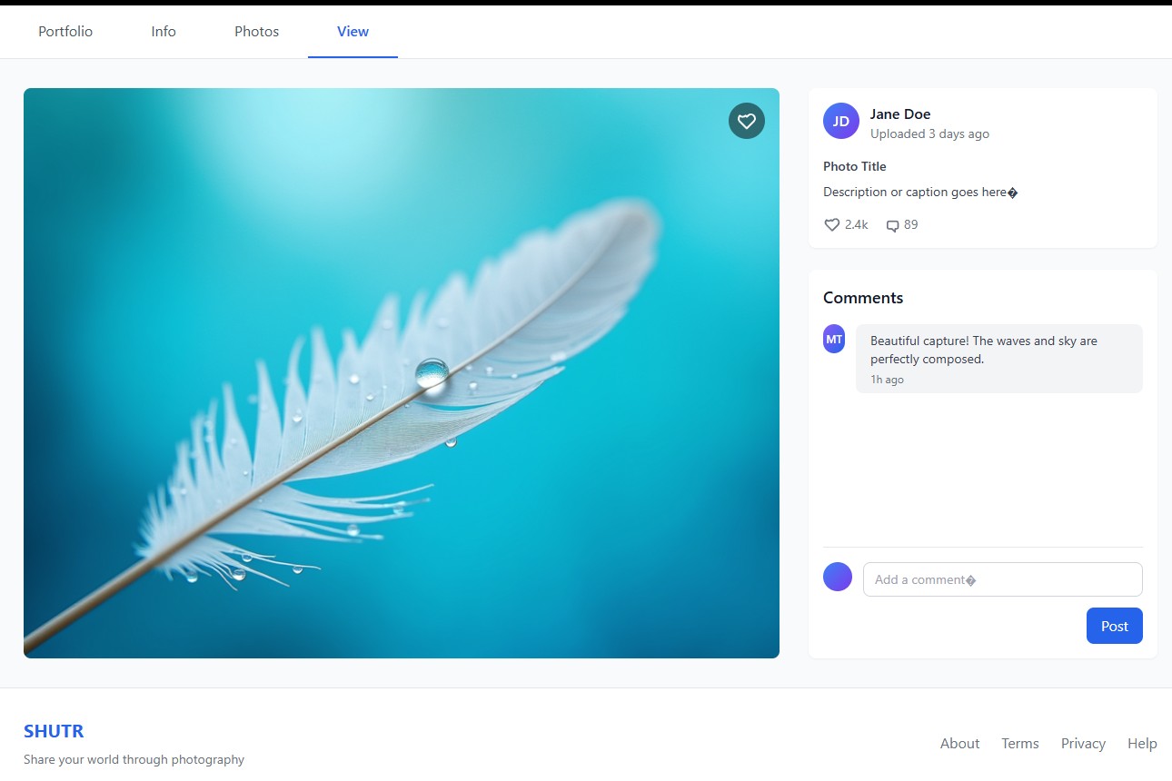Open the About footer link
Image resolution: width=1172 pixels, height=781 pixels.
coord(959,744)
